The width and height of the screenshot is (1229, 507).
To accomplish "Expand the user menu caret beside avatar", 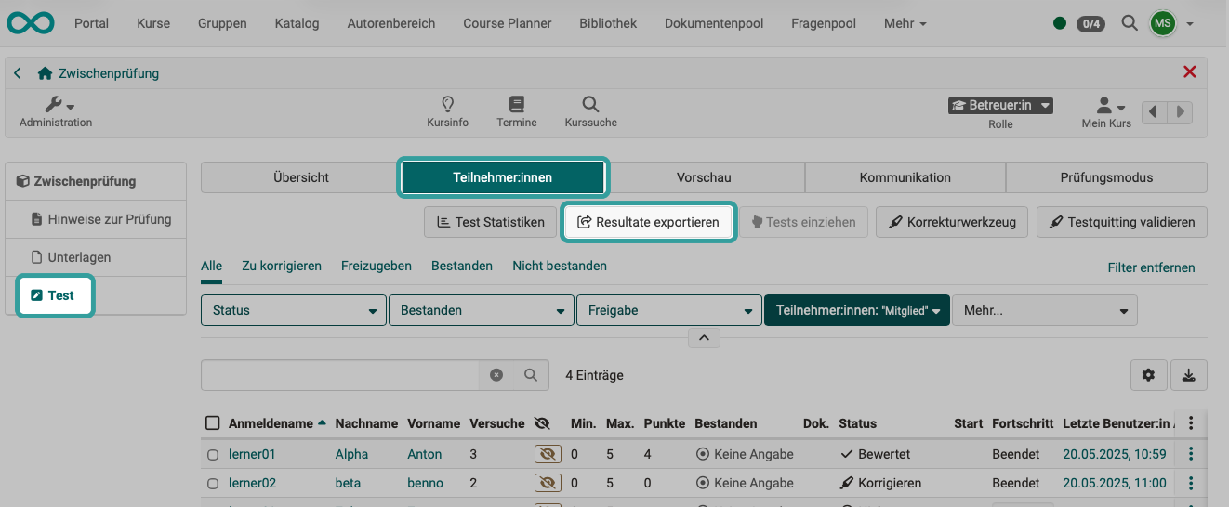I will (x=1191, y=24).
